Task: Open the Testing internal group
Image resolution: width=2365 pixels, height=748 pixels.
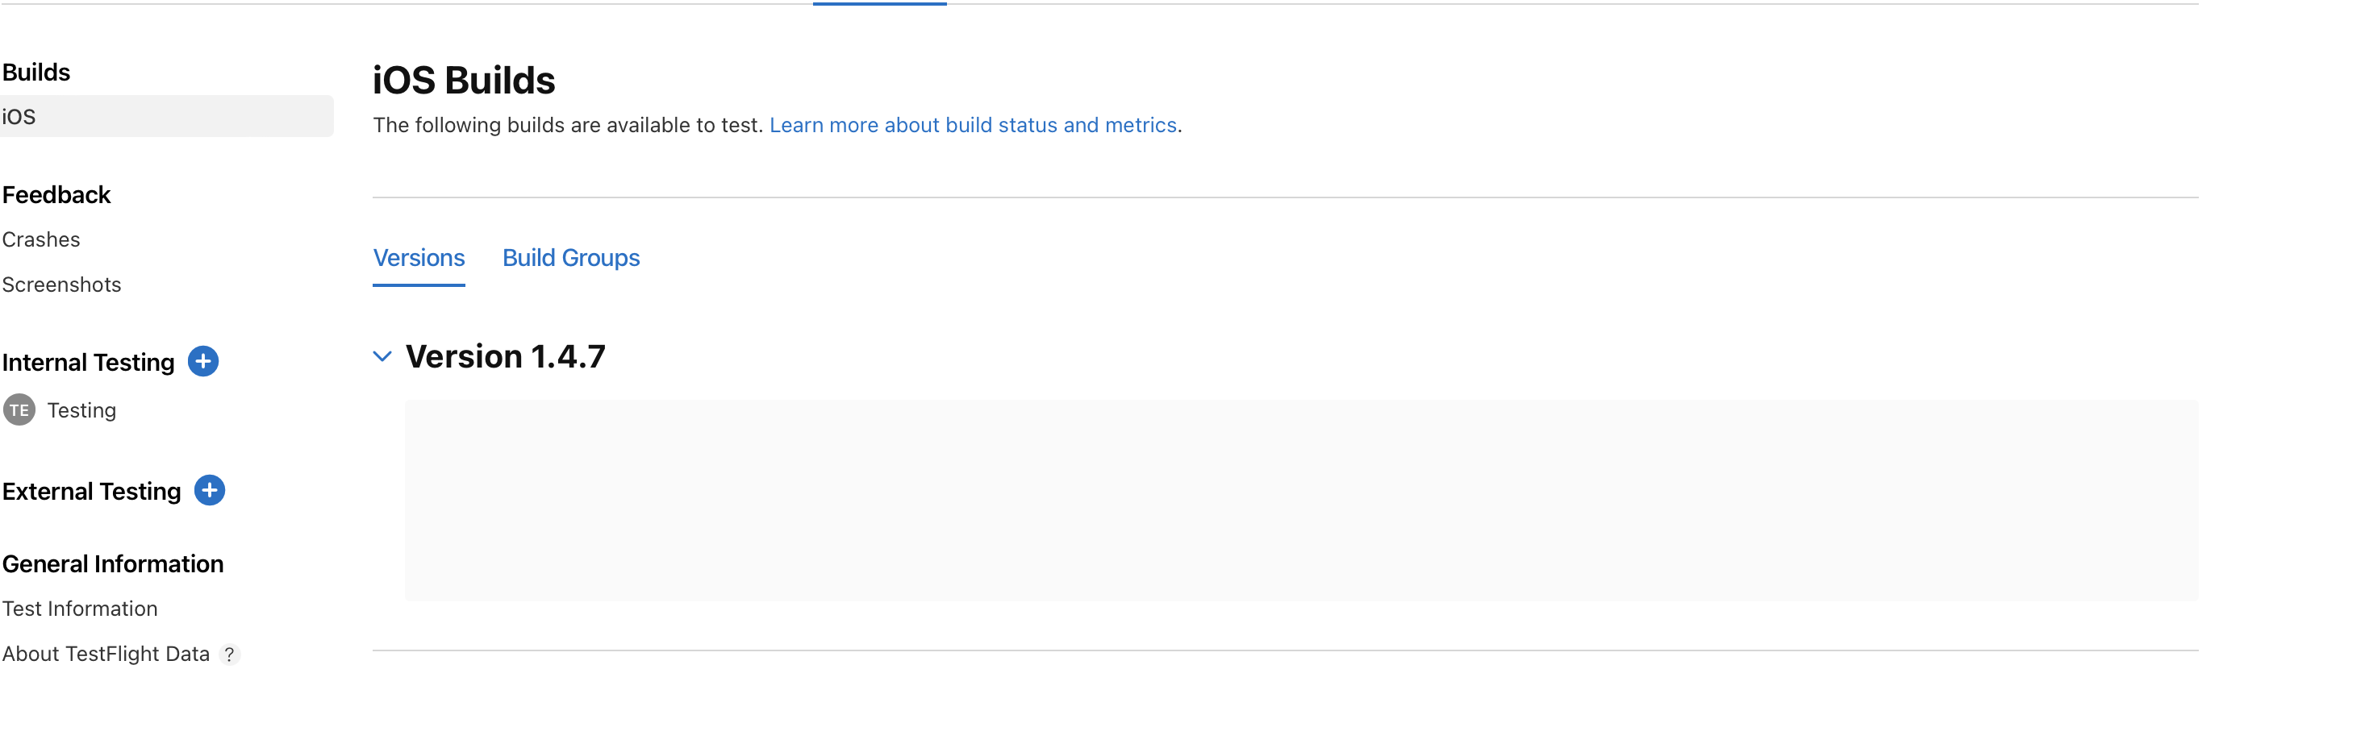Action: click(x=81, y=410)
